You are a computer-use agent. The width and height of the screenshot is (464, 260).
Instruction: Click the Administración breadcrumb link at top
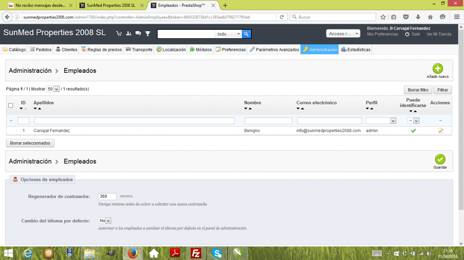click(30, 71)
